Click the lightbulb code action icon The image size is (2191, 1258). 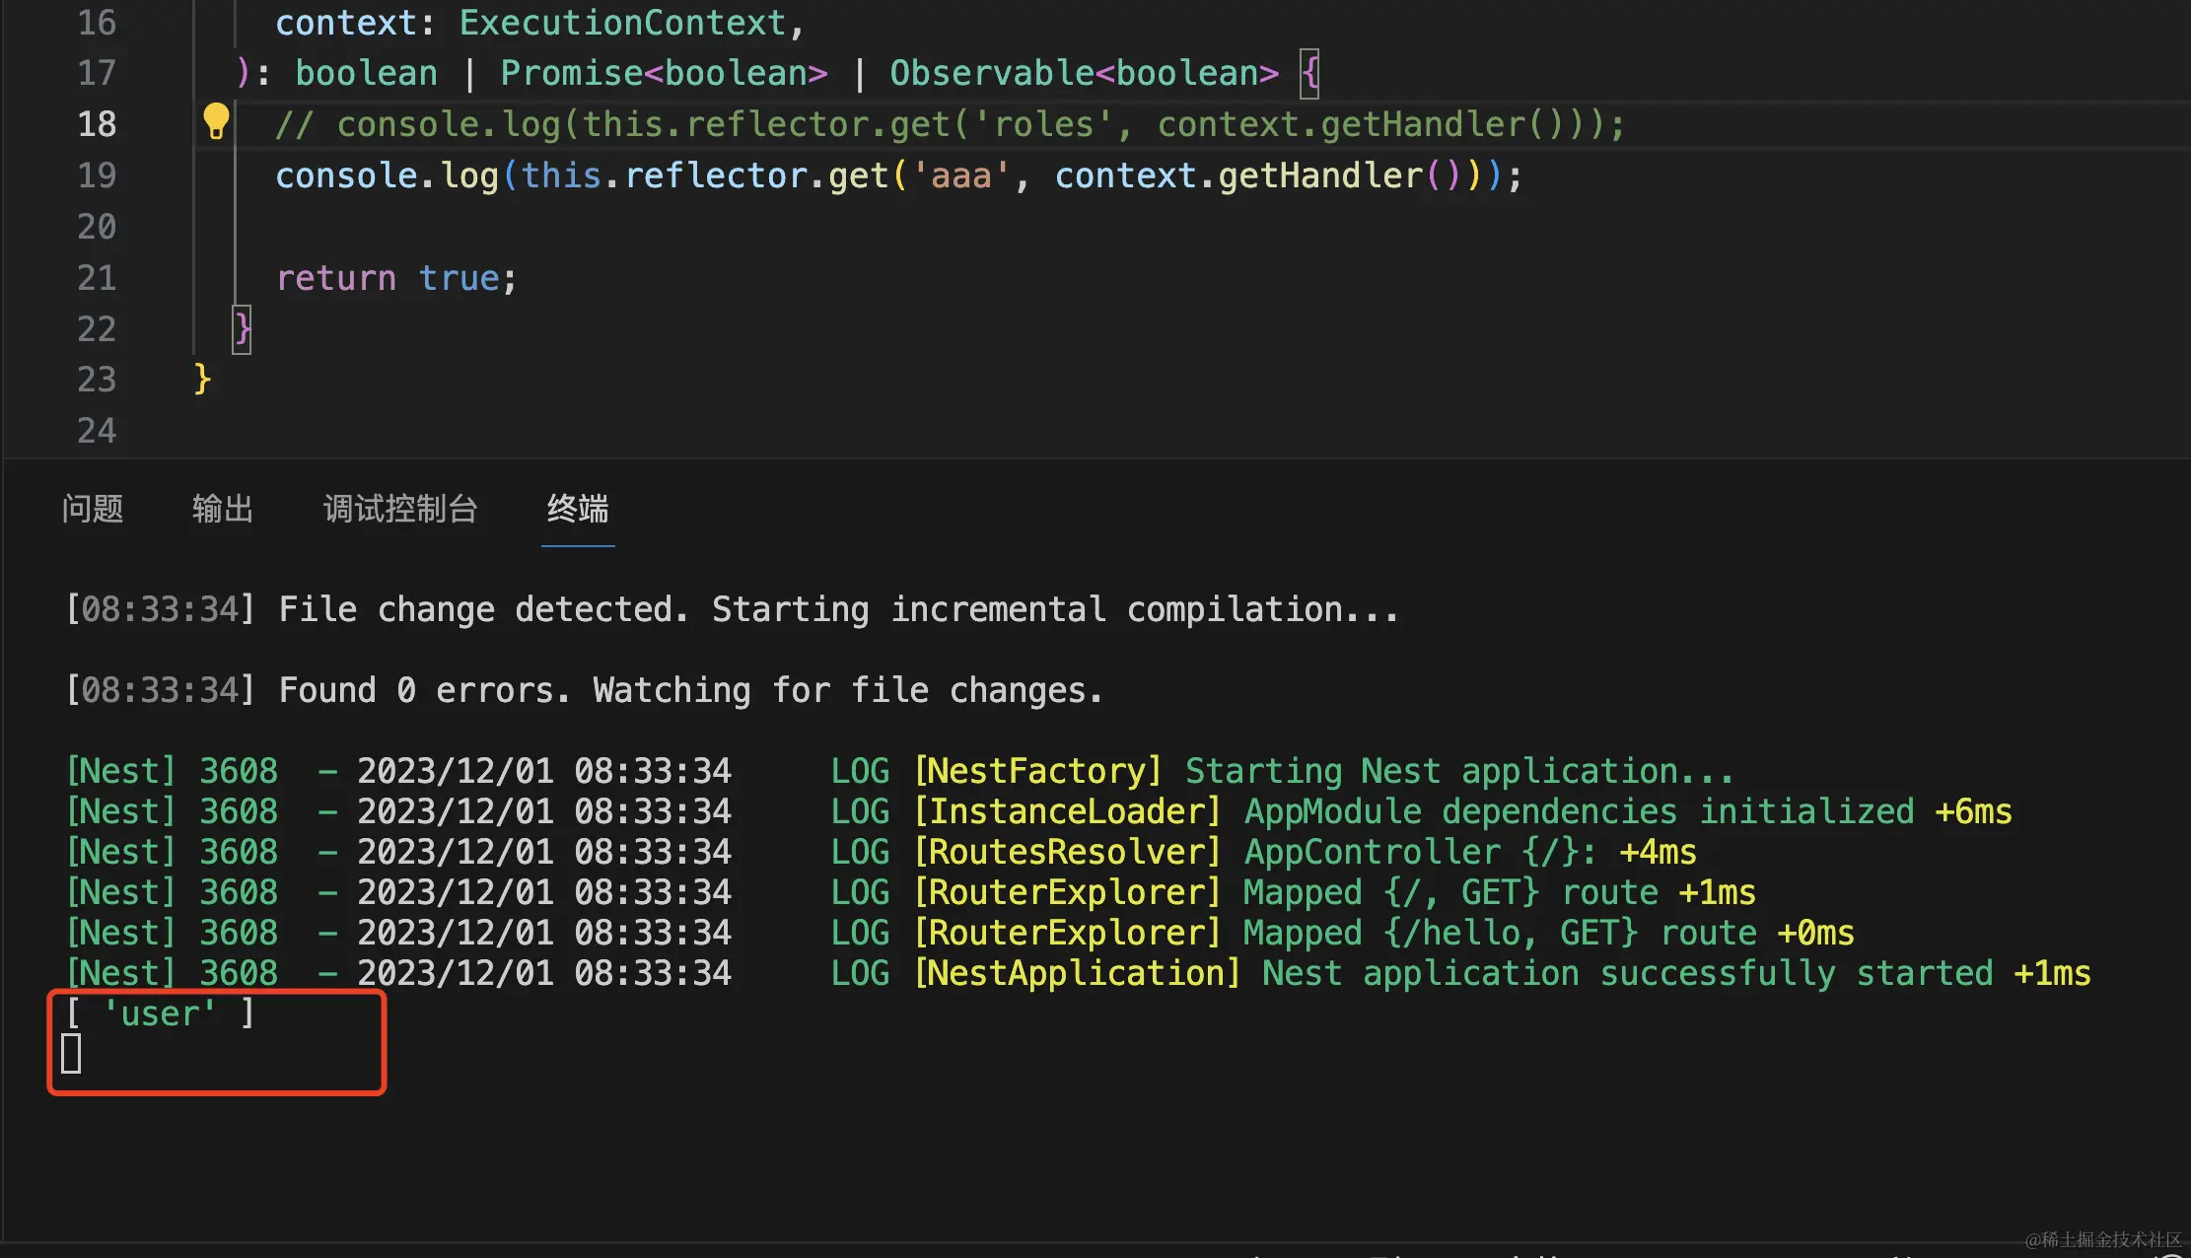[215, 122]
